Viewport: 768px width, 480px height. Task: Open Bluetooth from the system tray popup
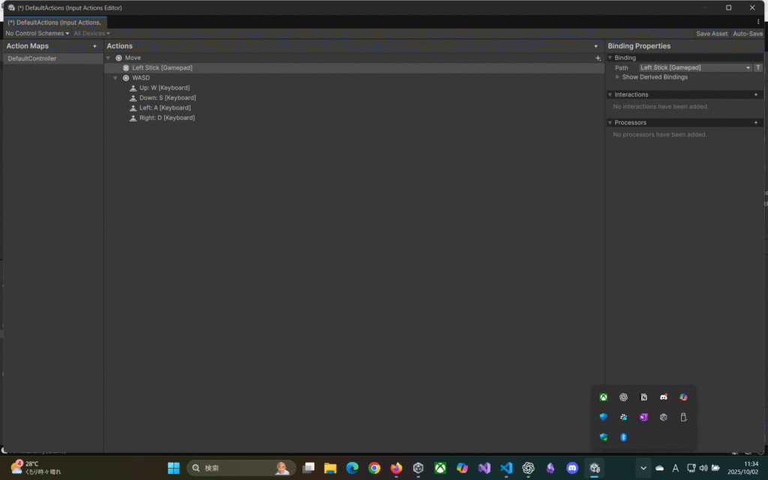[623, 437]
